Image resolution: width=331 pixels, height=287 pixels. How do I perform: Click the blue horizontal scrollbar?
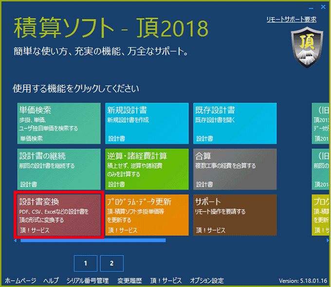click(92, 240)
